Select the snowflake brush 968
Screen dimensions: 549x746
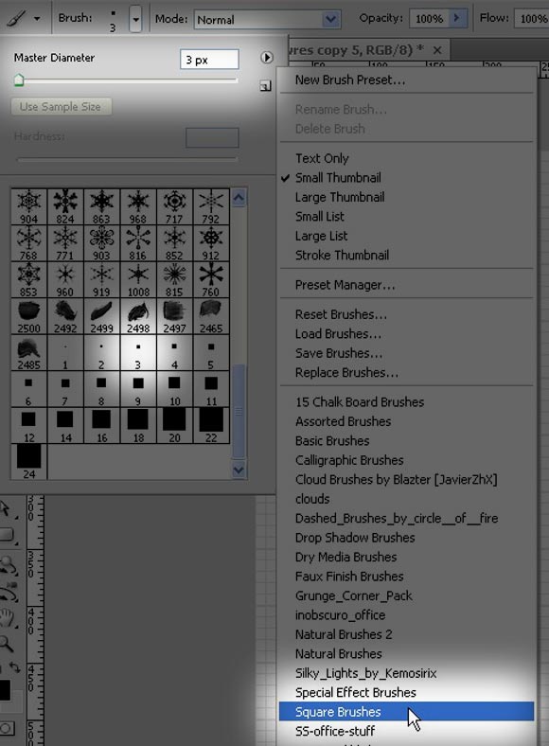138,206
